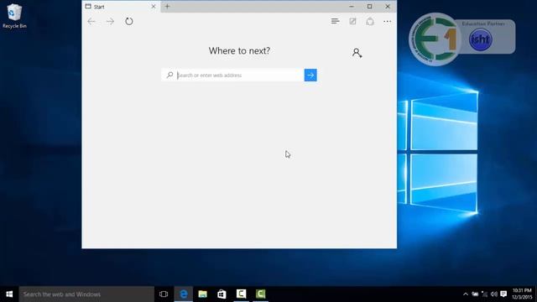Click the green Camtasia icon on taskbar
537x302 pixels.
260,294
